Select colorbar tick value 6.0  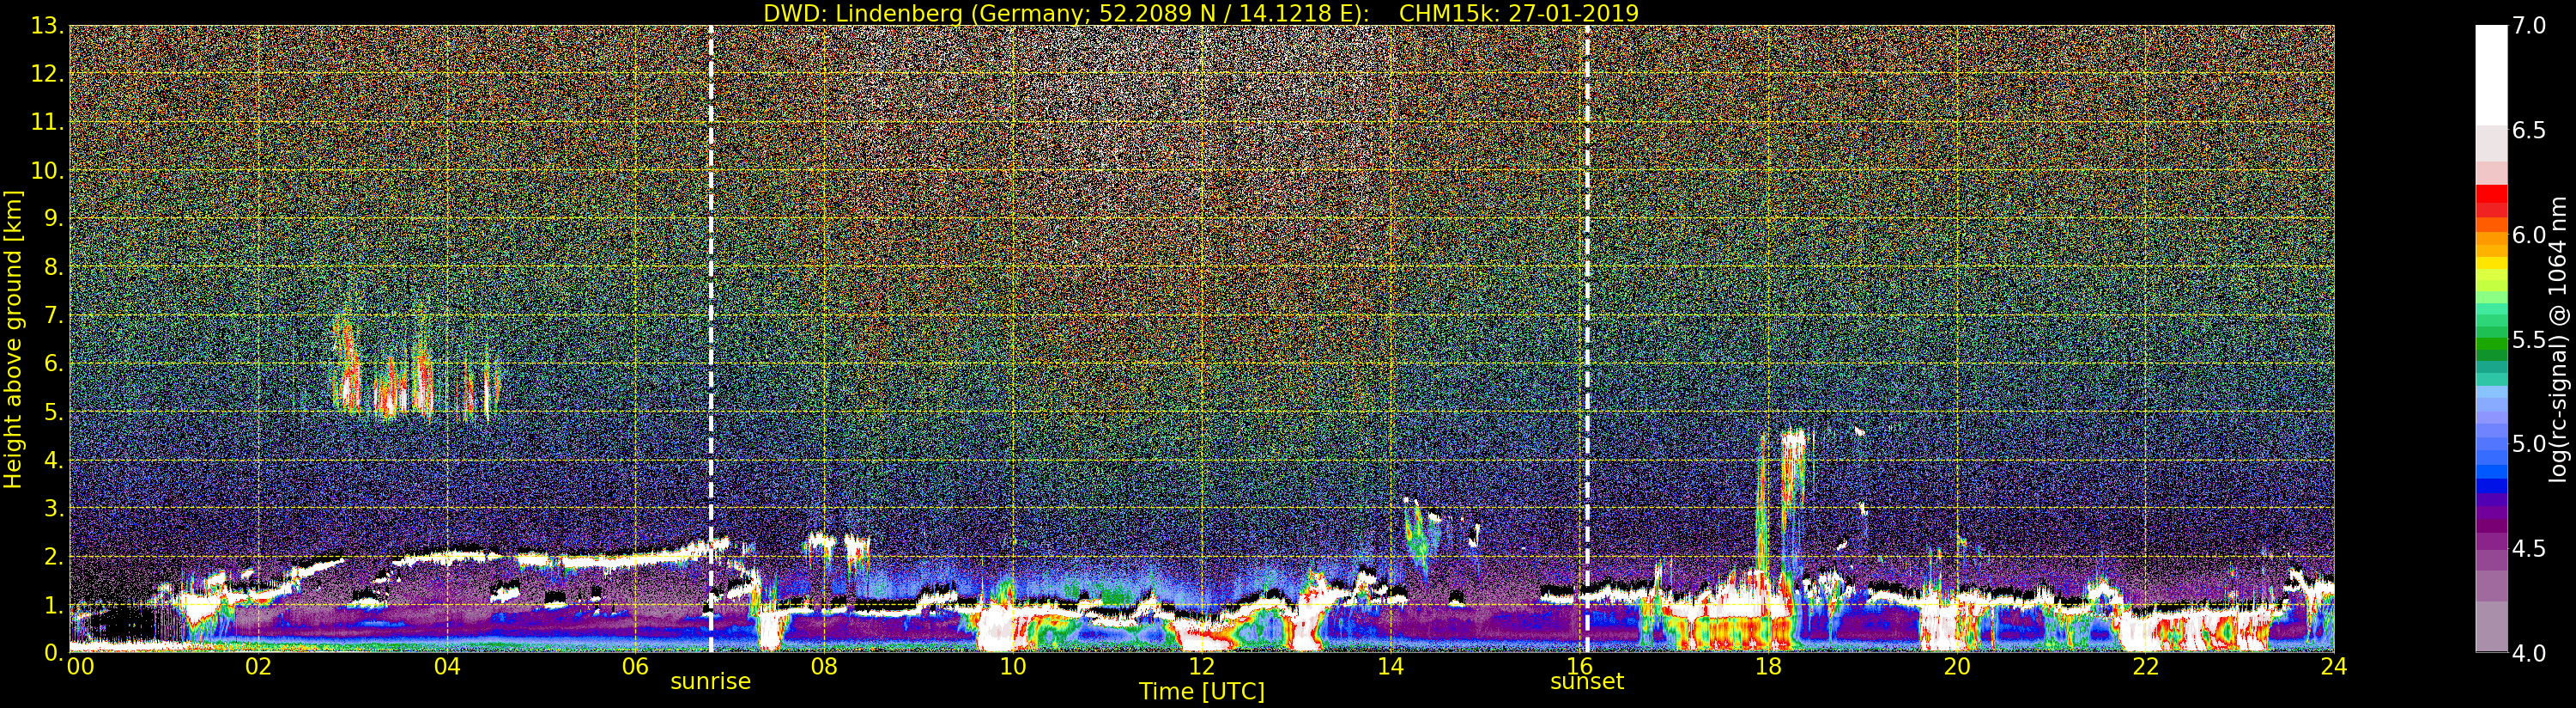2528,235
